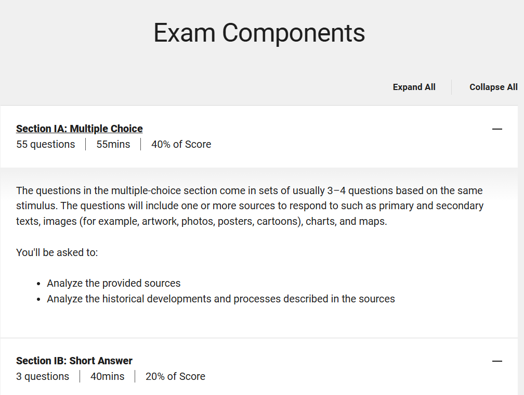Click the "Analyze the historical developments" bullet item

pyautogui.click(x=220, y=299)
